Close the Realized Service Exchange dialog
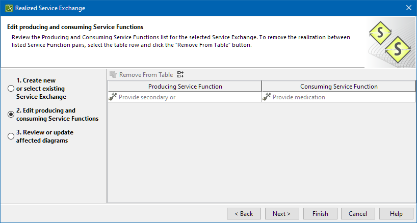The image size is (417, 223). [x=408, y=8]
